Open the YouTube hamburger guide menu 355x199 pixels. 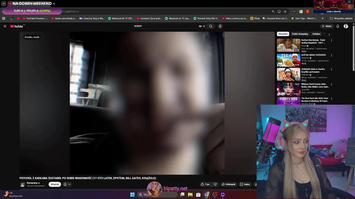pos(5,26)
